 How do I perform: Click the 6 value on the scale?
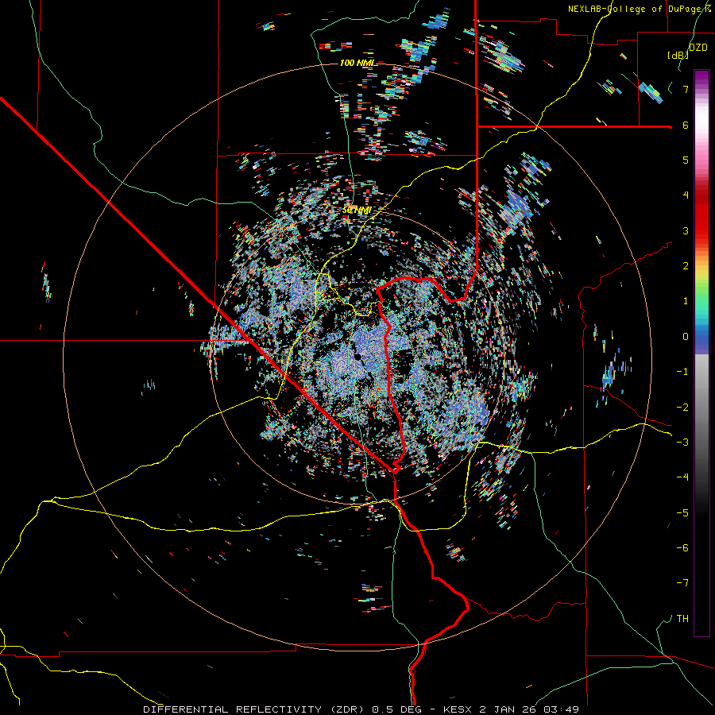tap(686, 125)
